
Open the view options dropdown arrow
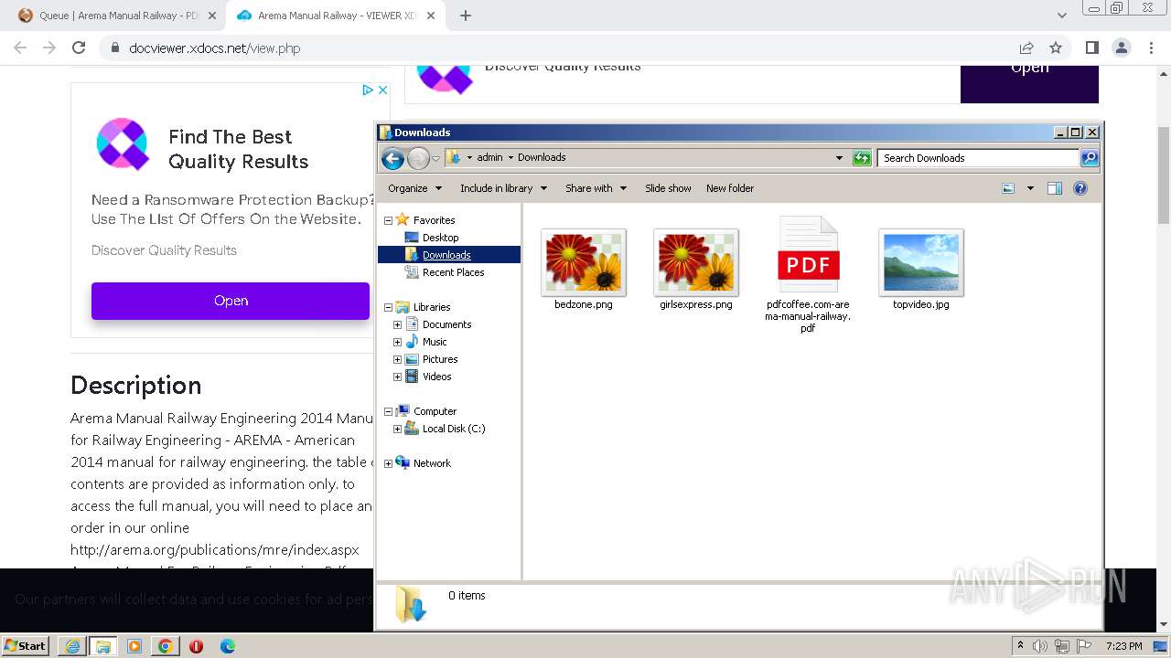point(1030,188)
